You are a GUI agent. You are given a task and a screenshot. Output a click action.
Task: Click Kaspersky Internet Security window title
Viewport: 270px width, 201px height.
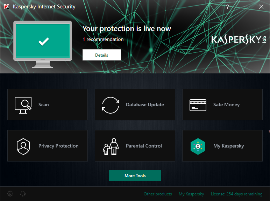pos(44,7)
